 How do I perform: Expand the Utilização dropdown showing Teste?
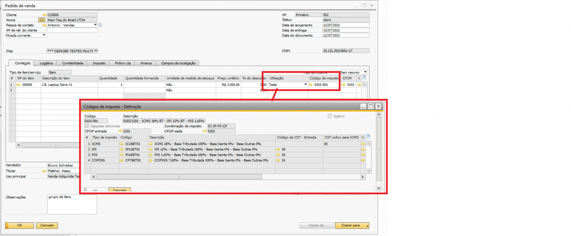coord(306,85)
